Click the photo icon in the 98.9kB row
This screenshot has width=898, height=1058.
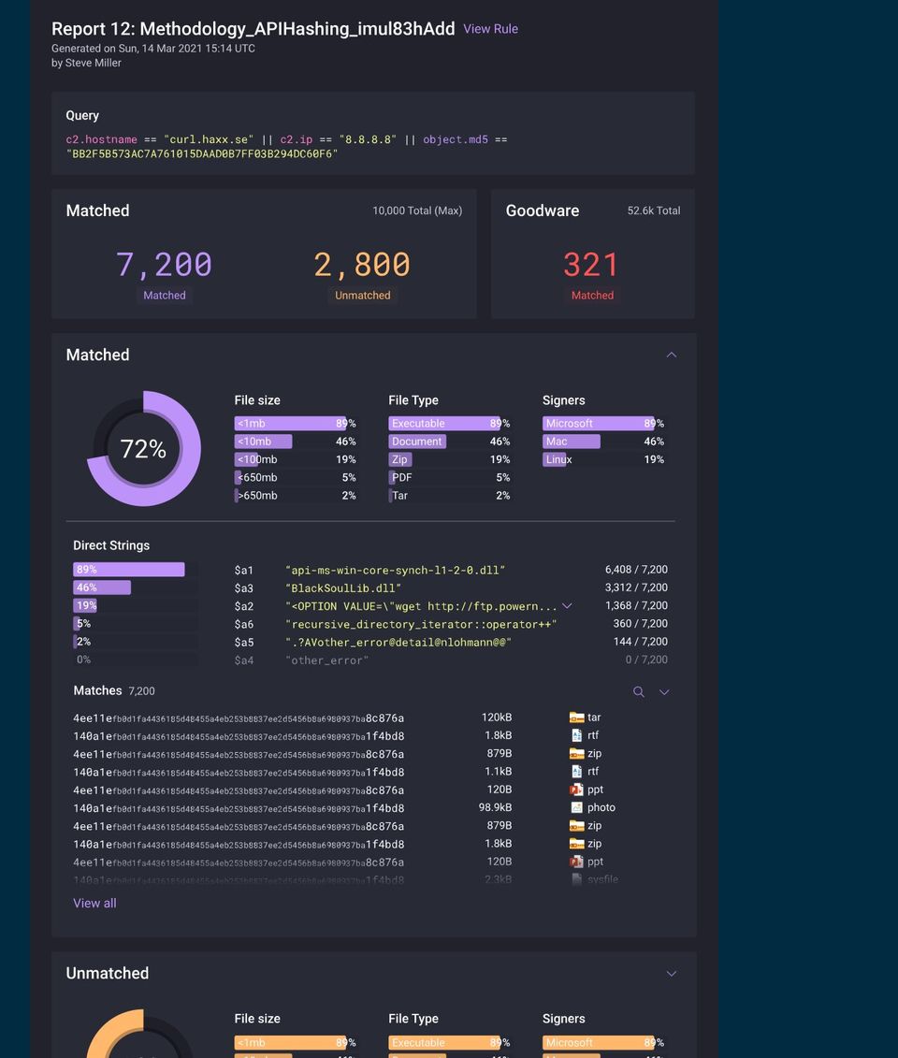pos(576,807)
